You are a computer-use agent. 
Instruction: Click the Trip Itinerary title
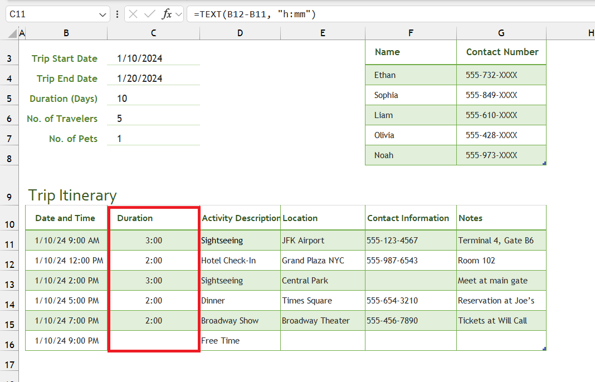[x=72, y=195]
